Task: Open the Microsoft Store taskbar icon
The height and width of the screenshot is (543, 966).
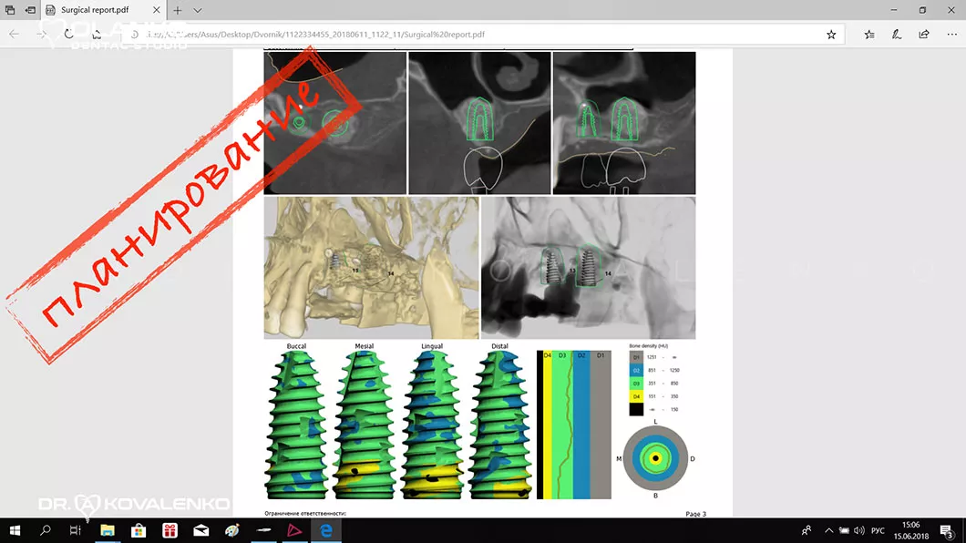Action: pos(139,529)
